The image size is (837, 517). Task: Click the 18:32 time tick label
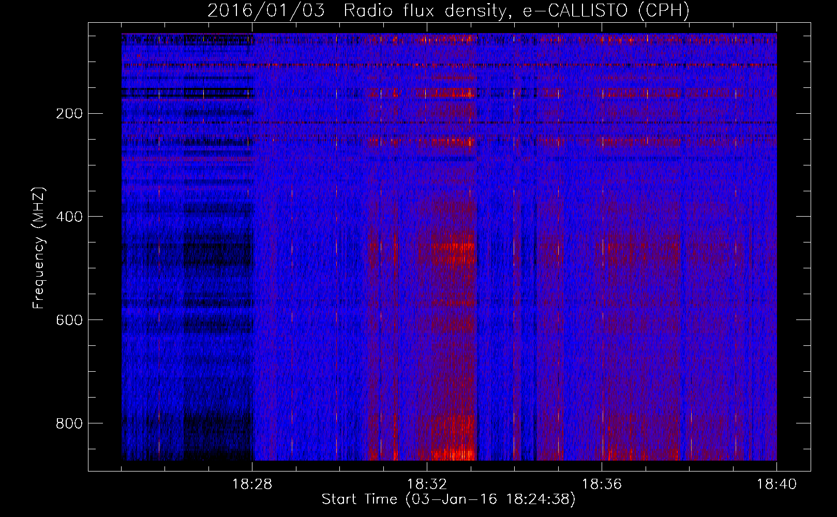pos(427,484)
